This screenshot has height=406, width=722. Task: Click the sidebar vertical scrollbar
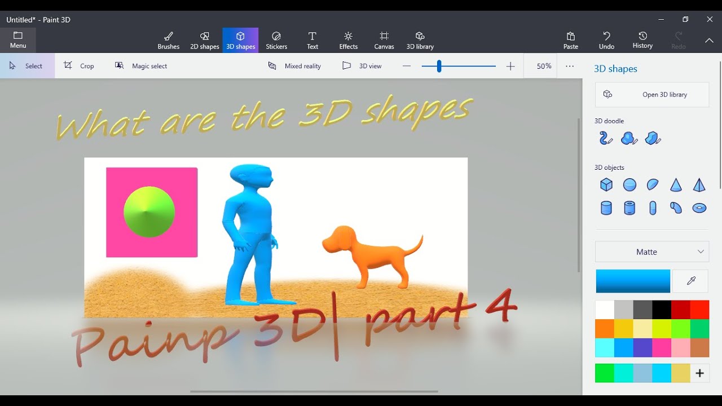point(719,125)
